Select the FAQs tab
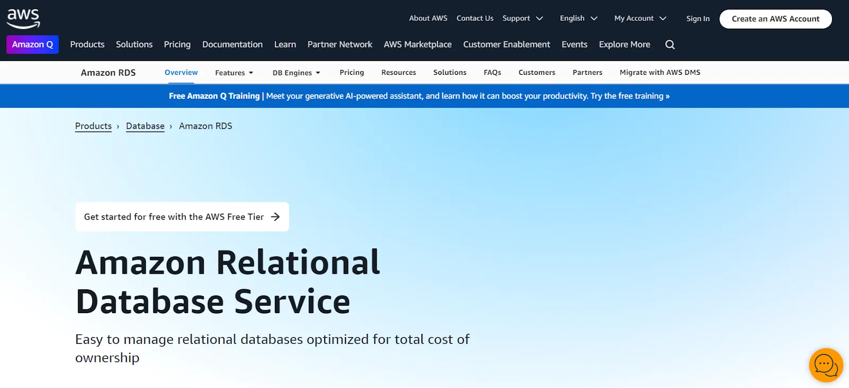849x388 pixels. 492,73
